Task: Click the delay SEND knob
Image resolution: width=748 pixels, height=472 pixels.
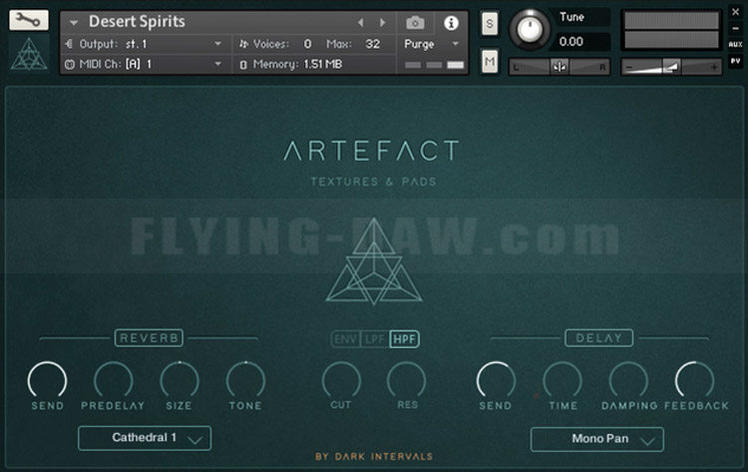Action: [496, 380]
